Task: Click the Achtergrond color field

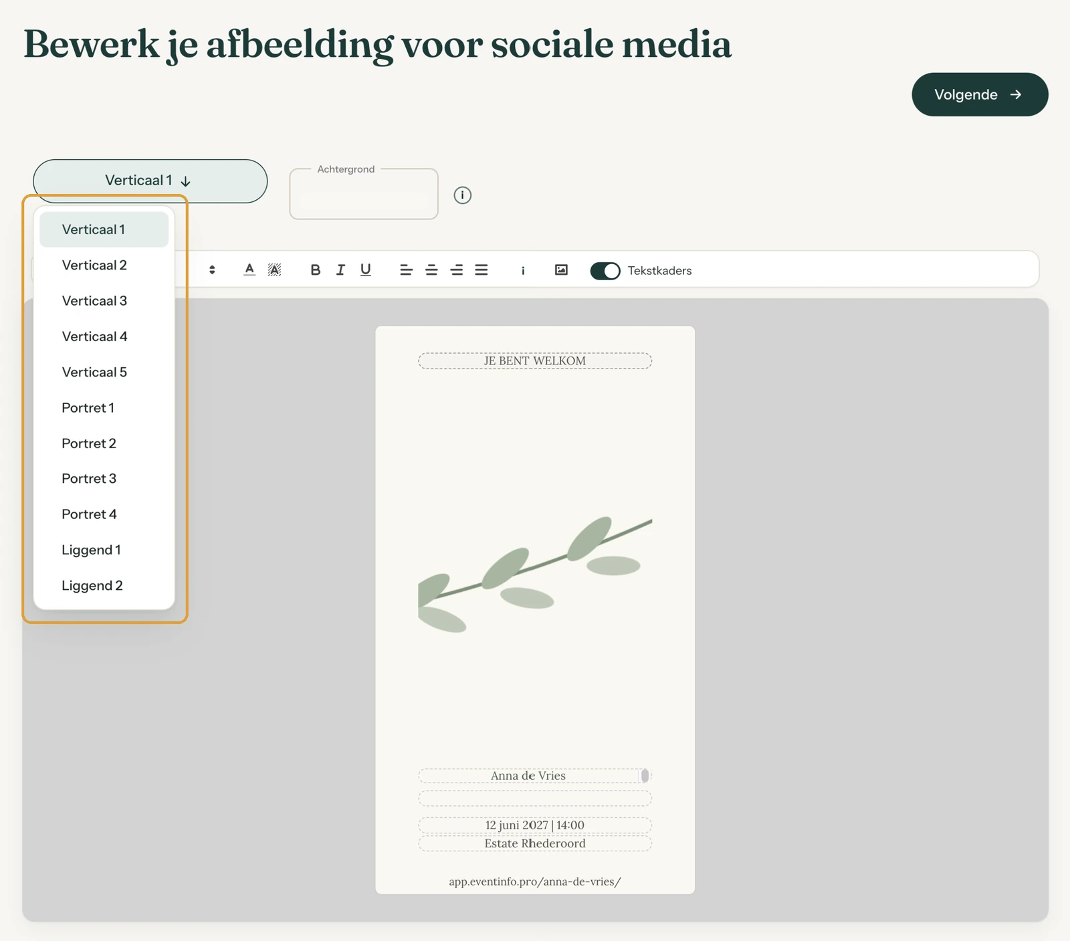Action: (364, 194)
